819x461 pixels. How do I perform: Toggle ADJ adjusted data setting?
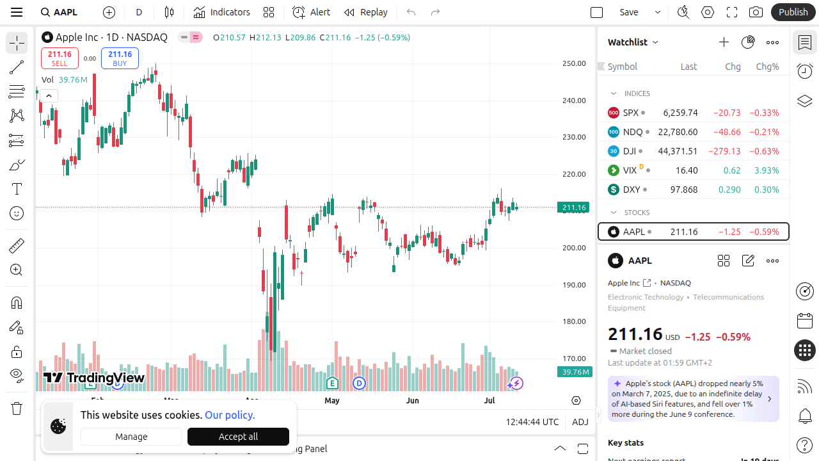tap(580, 422)
